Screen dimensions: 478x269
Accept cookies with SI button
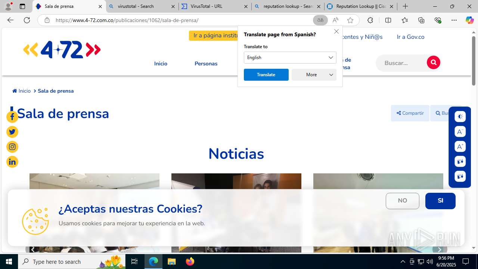tap(440, 201)
